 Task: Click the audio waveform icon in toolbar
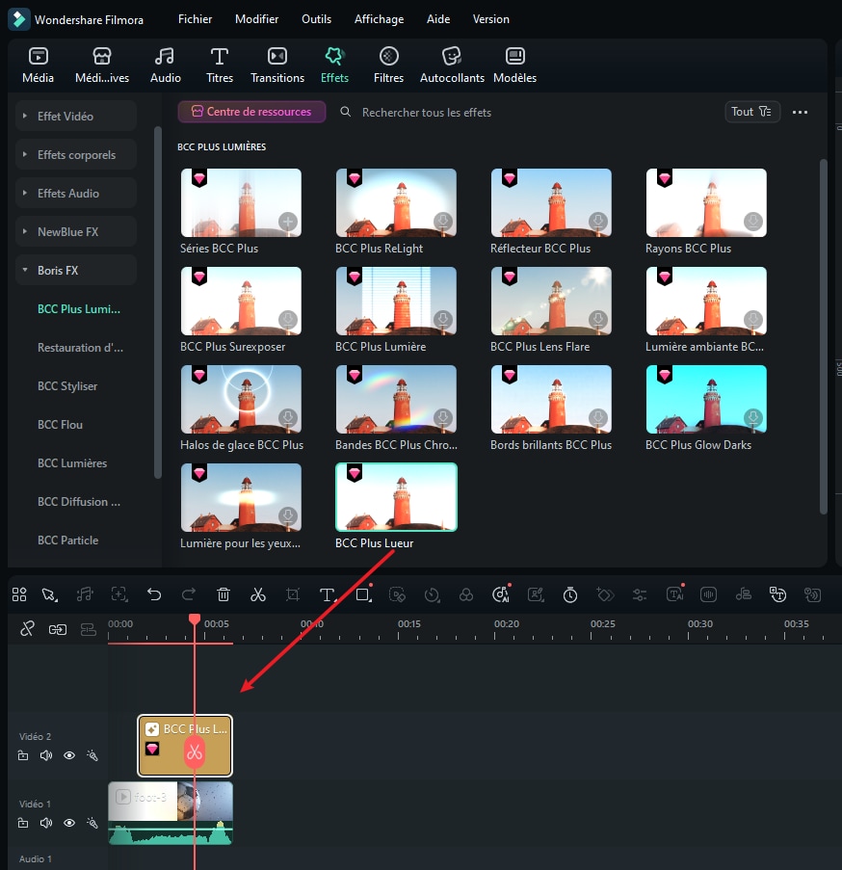pos(709,594)
